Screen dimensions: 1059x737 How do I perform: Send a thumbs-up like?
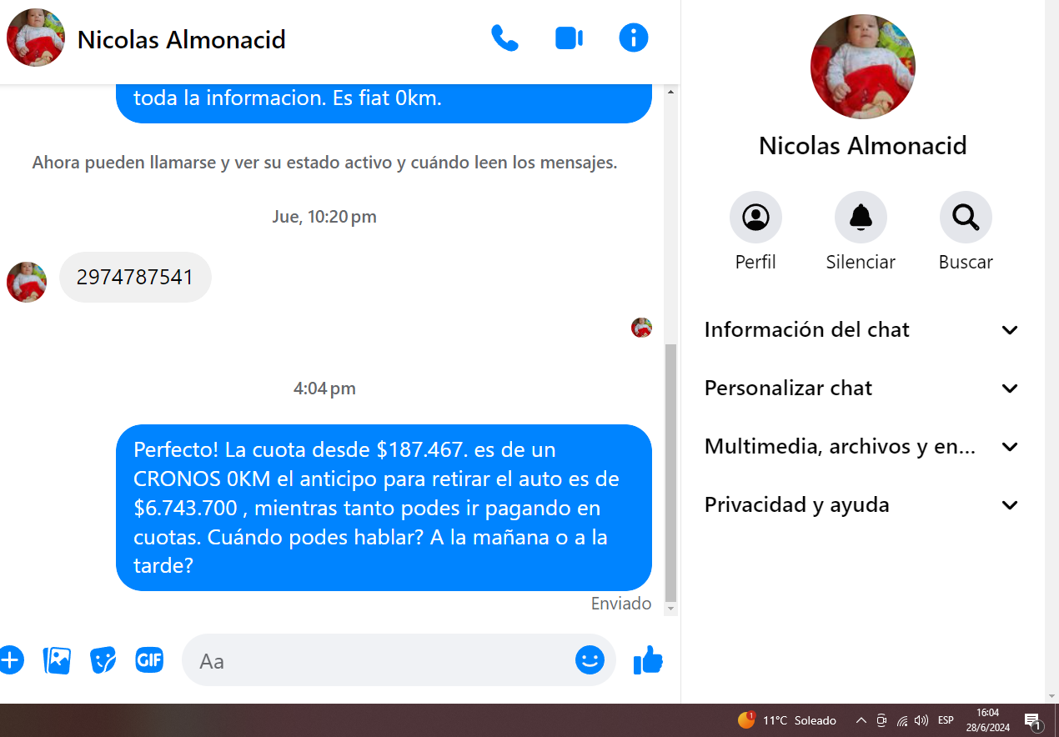pos(648,660)
